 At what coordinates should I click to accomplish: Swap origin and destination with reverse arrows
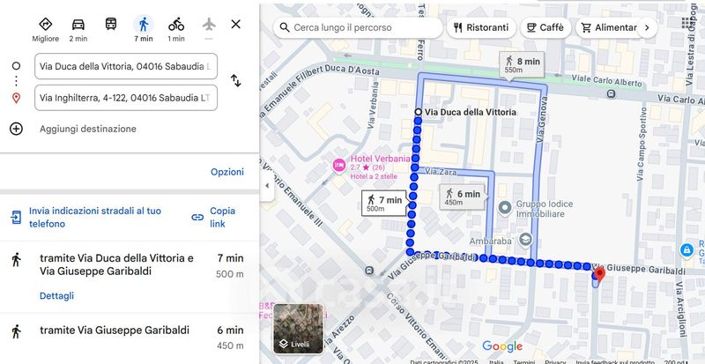[235, 81]
